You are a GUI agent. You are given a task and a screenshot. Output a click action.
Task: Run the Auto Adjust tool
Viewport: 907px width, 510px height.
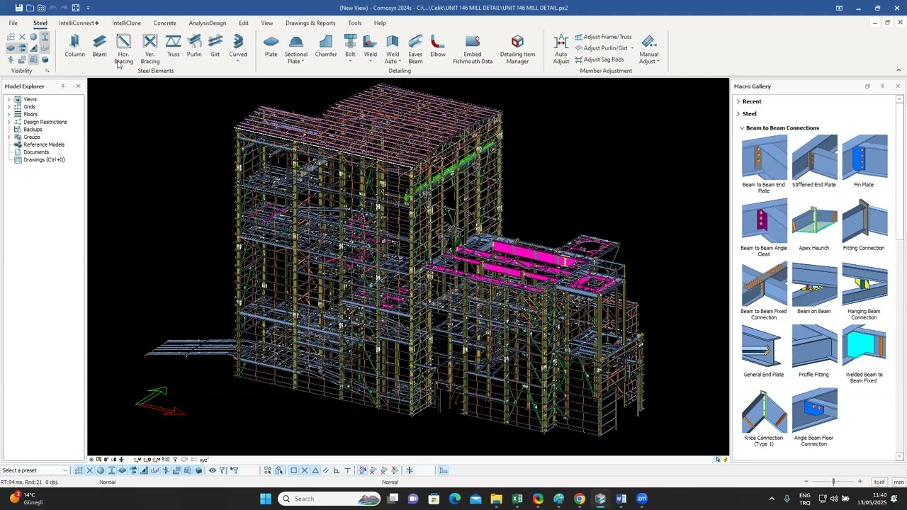pyautogui.click(x=561, y=50)
